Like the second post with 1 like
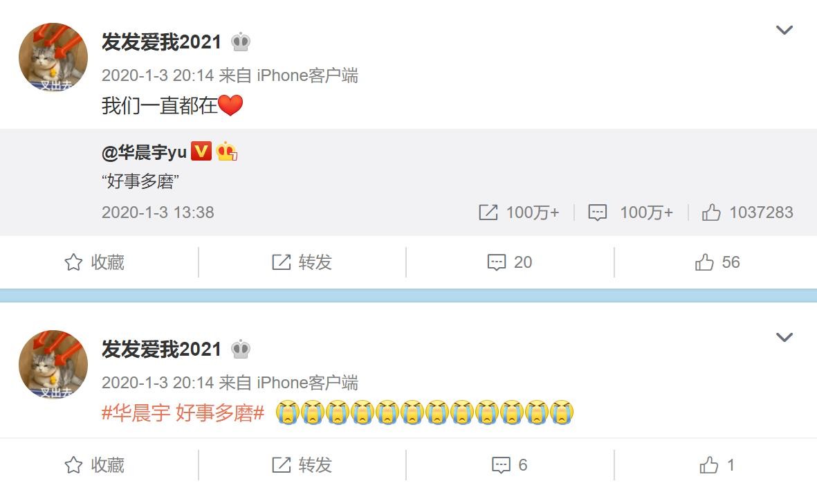 (x=717, y=465)
